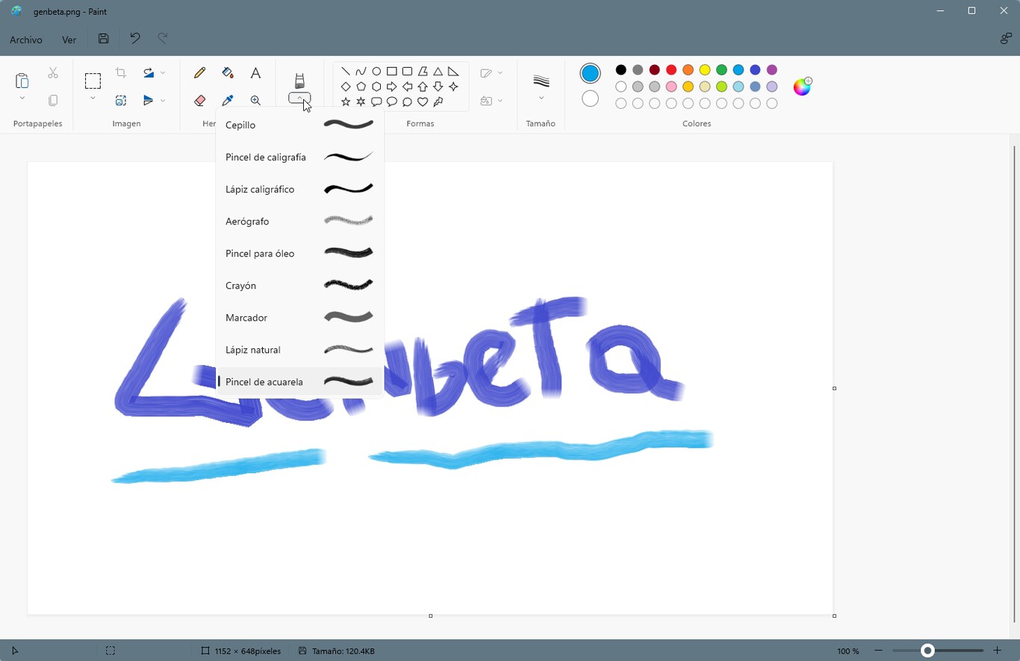Collapse the brushes dropdown arrow
1020x661 pixels.
[299, 98]
